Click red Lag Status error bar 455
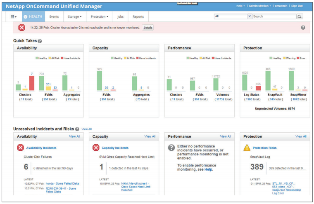Screen dimensions: 314x204 click(258, 88)
